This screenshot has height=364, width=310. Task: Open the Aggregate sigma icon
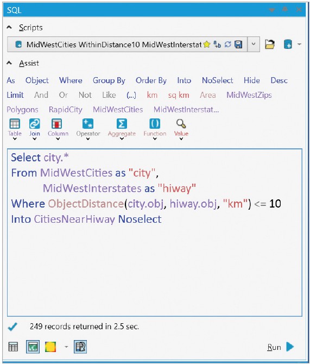(122, 124)
